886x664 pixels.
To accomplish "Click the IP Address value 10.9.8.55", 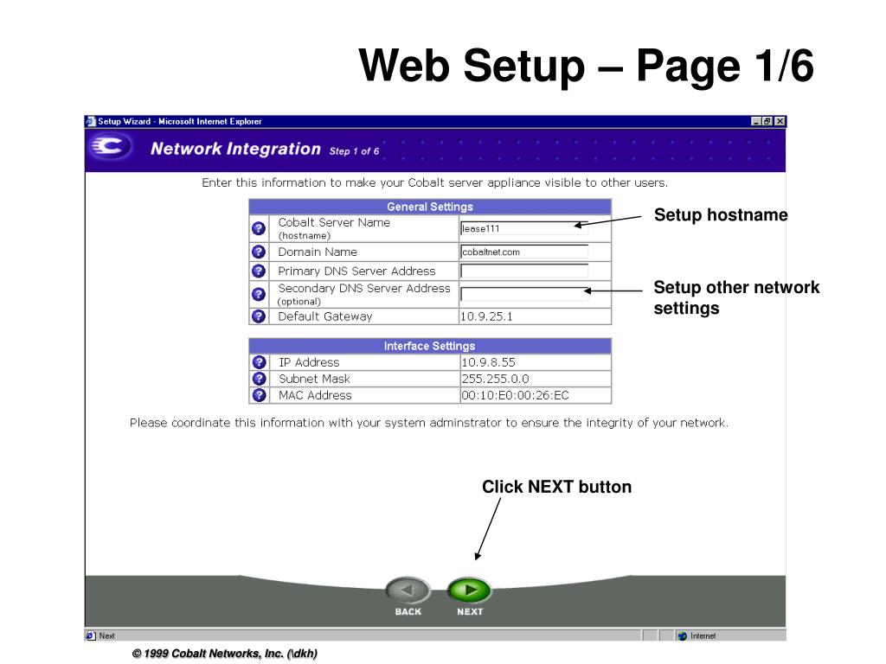I will point(488,362).
